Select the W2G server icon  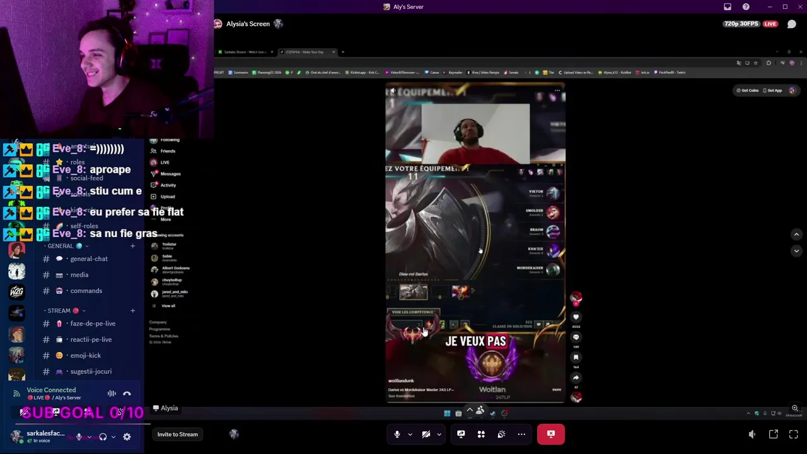[16, 292]
